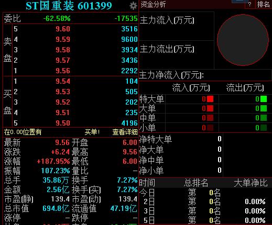Click the green 特大单 outflow swatch
The width and height of the screenshot is (272, 225).
pos(264,99)
